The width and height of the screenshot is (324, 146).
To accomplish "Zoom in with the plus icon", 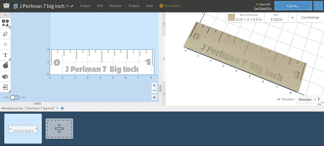I will click(154, 86).
